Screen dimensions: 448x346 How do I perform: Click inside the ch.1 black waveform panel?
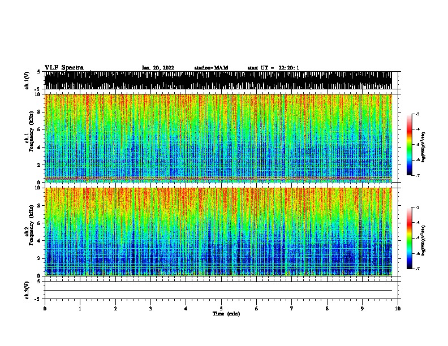pyautogui.click(x=218, y=80)
